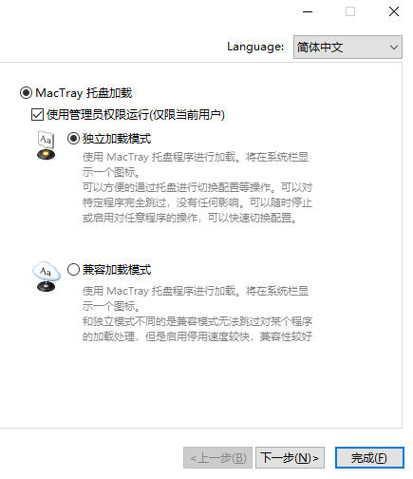Click the text 的加载处理，但是启用停用速度较快

pos(166,336)
